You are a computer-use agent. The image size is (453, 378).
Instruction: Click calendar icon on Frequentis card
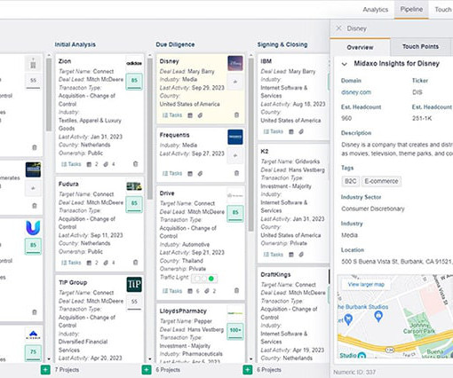(190, 174)
